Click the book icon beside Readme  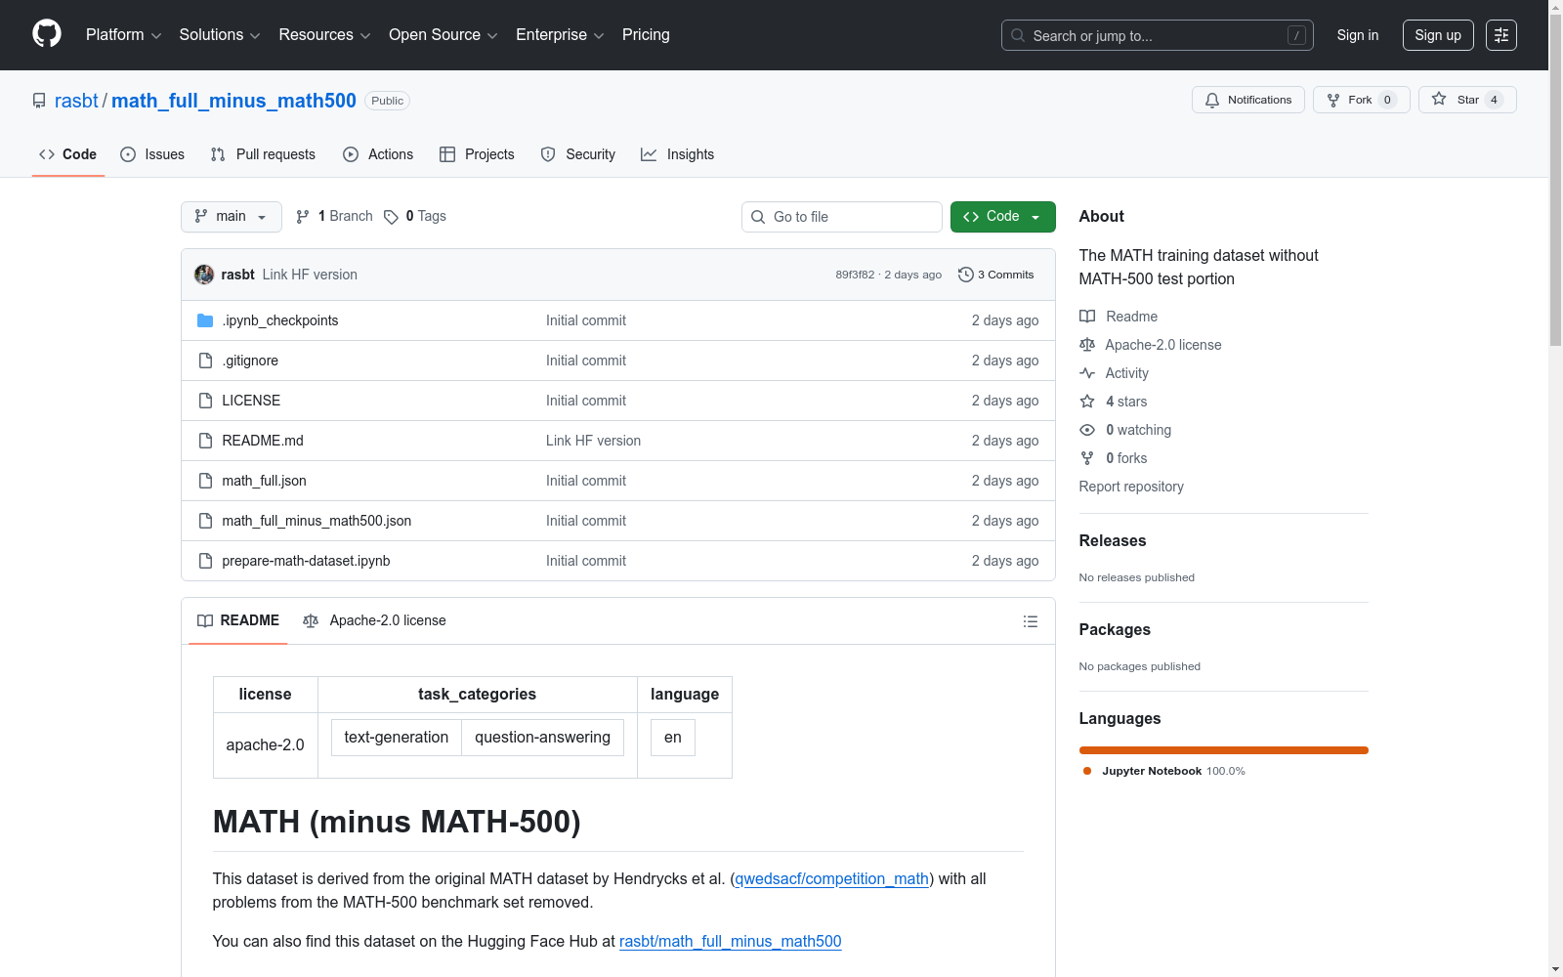pyautogui.click(x=1087, y=317)
